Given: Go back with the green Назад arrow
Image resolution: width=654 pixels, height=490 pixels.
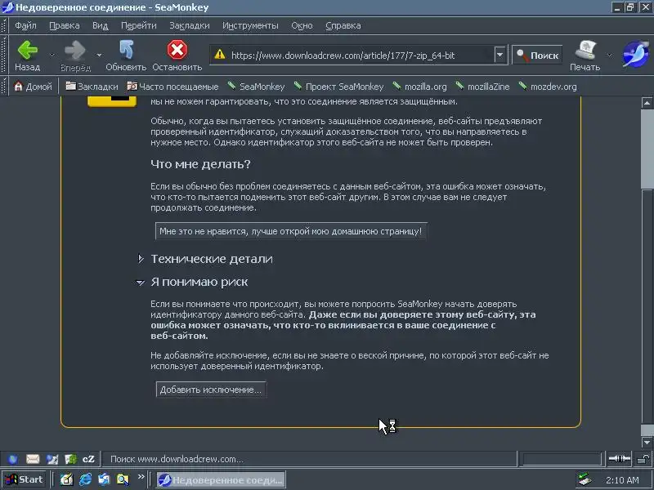Looking at the screenshot, I should pos(28,55).
